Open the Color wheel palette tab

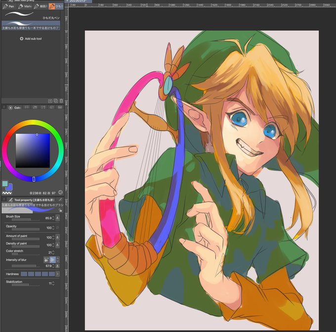(x=14, y=108)
